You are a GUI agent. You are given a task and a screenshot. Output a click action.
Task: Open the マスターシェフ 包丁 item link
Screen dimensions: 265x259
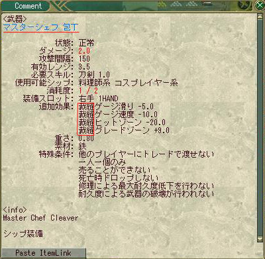[x=41, y=27]
